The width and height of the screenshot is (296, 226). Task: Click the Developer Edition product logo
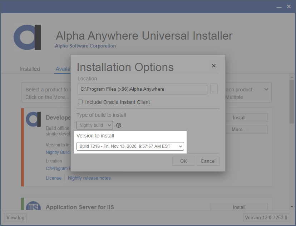click(33, 119)
